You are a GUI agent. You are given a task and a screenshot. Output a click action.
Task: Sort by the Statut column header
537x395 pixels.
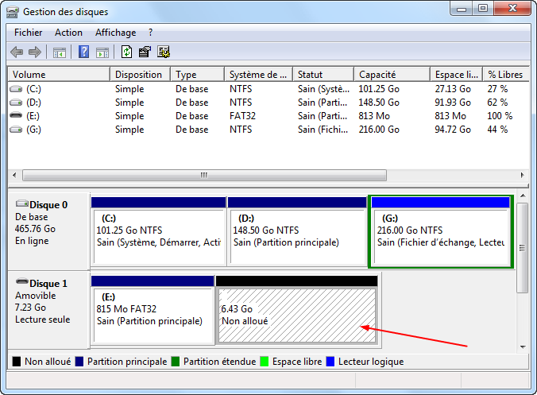pos(323,75)
